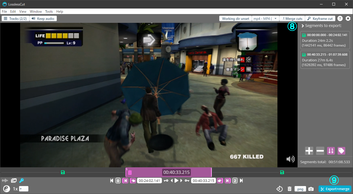Add a new segment with plus button
Screen dimensions: 353x194
[309, 151]
